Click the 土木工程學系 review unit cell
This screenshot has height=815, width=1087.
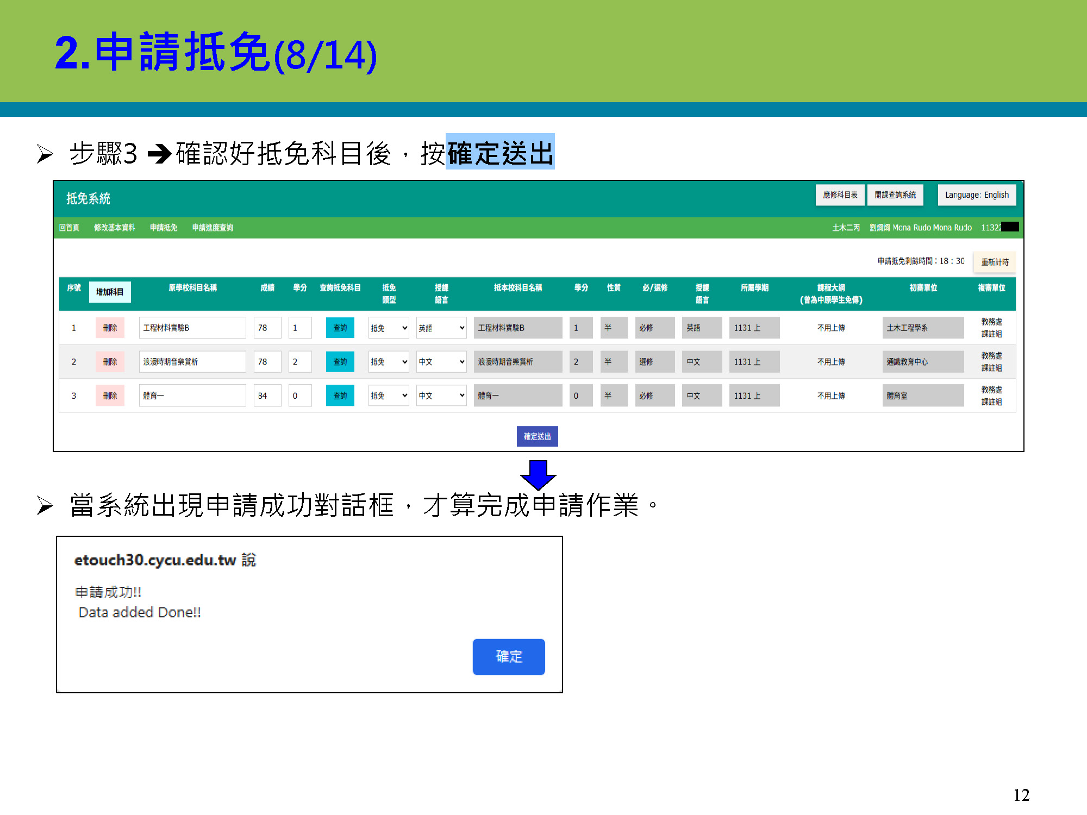923,328
